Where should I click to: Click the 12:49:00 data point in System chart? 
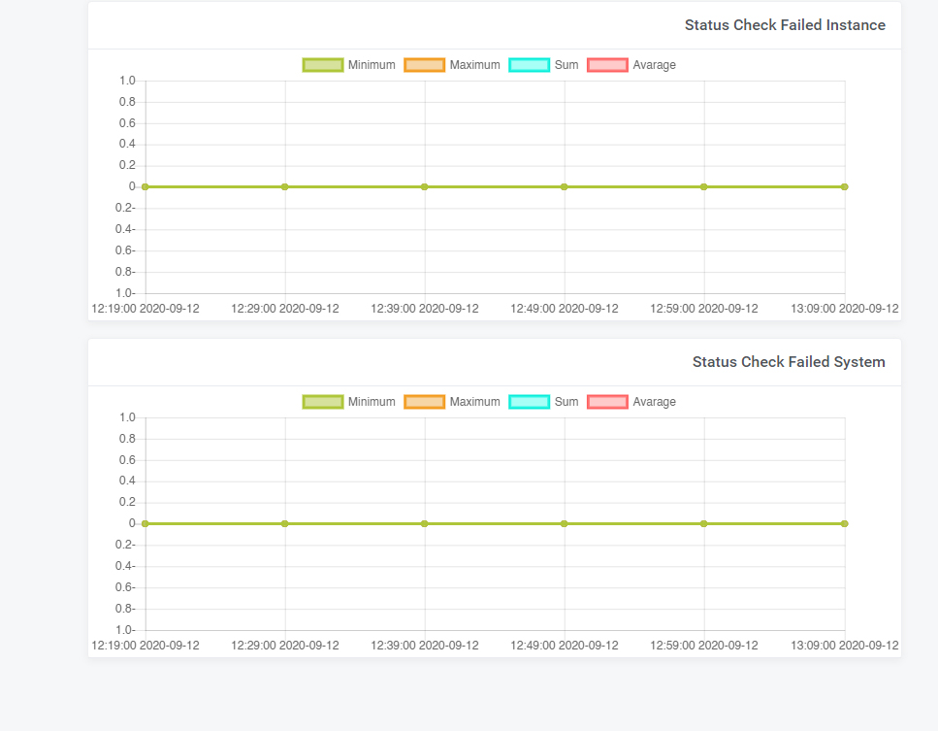coord(565,524)
